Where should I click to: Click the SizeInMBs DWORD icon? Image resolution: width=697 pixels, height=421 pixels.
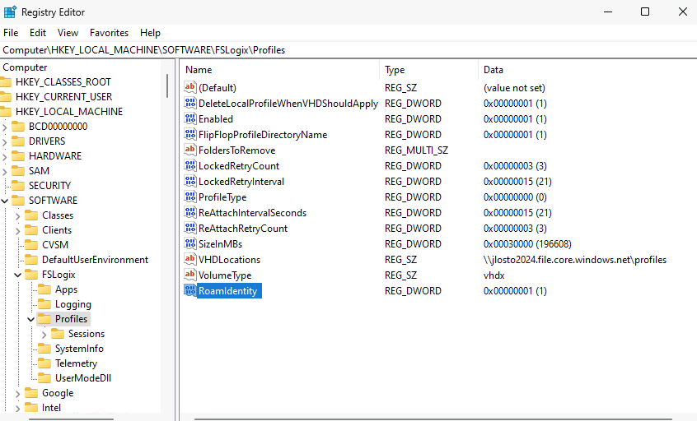tap(190, 243)
